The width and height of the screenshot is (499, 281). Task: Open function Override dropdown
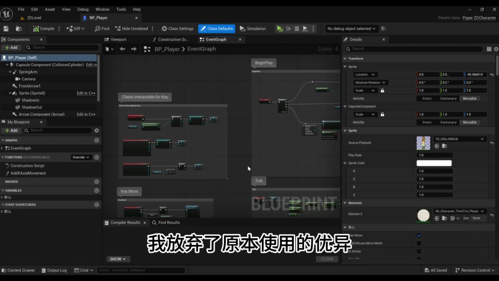(81, 157)
